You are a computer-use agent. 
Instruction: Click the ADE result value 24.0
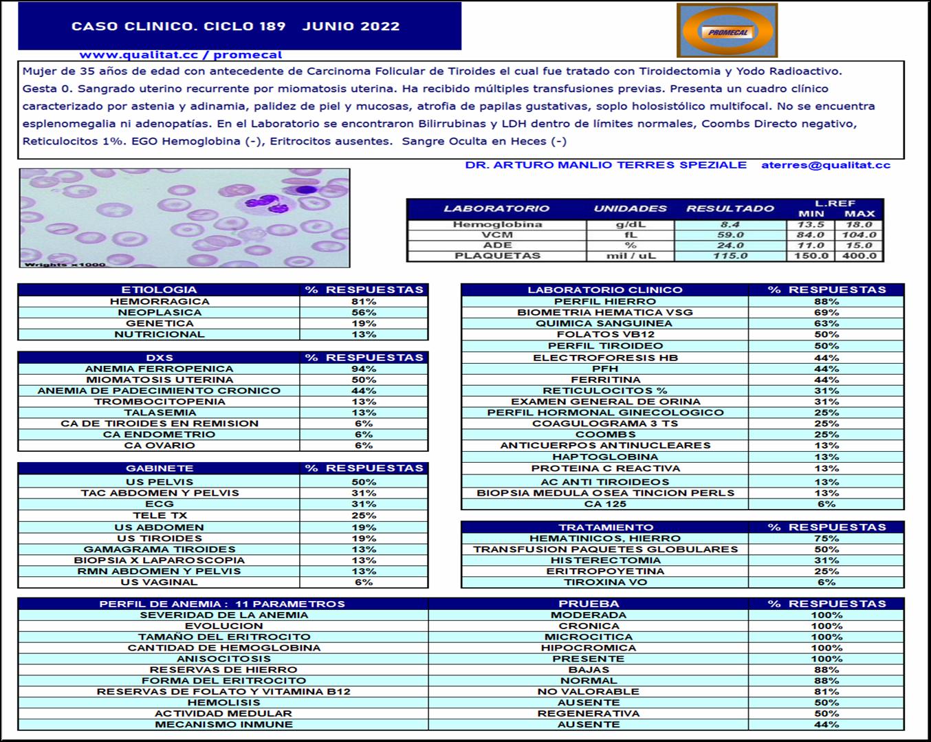[730, 245]
